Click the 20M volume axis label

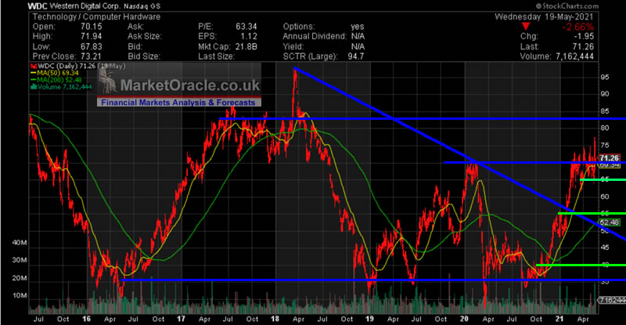click(x=19, y=278)
